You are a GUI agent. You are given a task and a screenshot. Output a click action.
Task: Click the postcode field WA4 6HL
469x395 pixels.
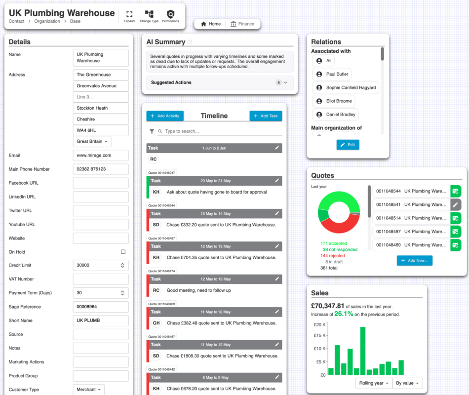click(101, 130)
